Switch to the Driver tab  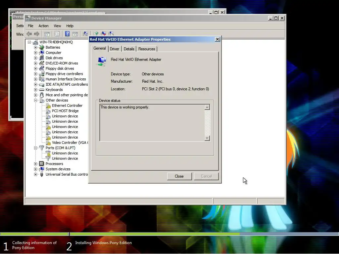coord(114,49)
